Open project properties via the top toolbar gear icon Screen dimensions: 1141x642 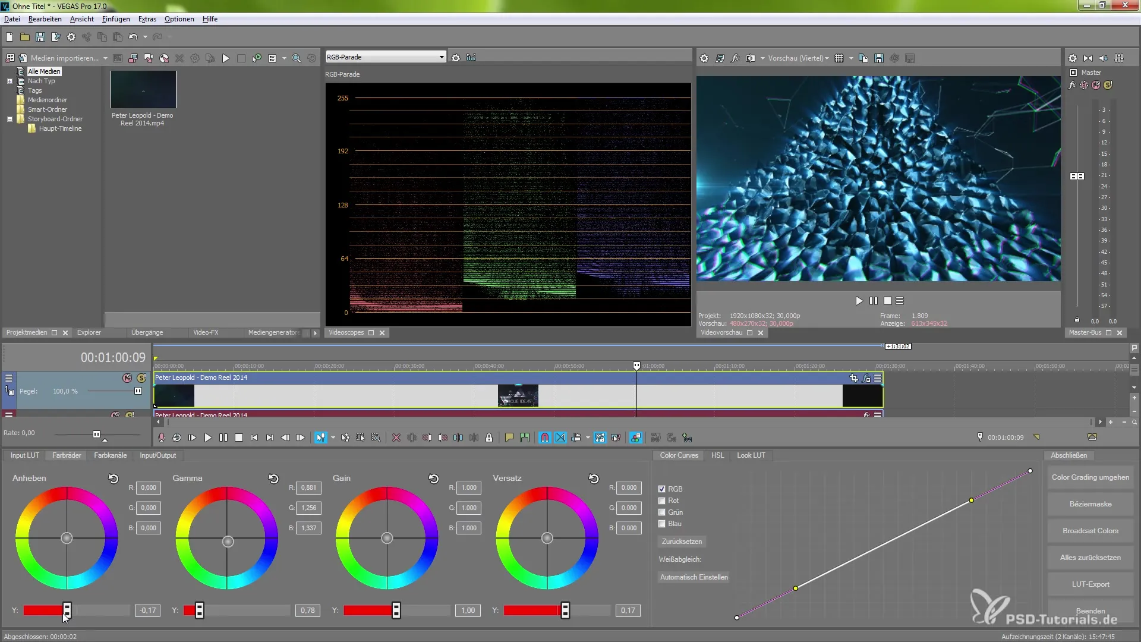(71, 37)
